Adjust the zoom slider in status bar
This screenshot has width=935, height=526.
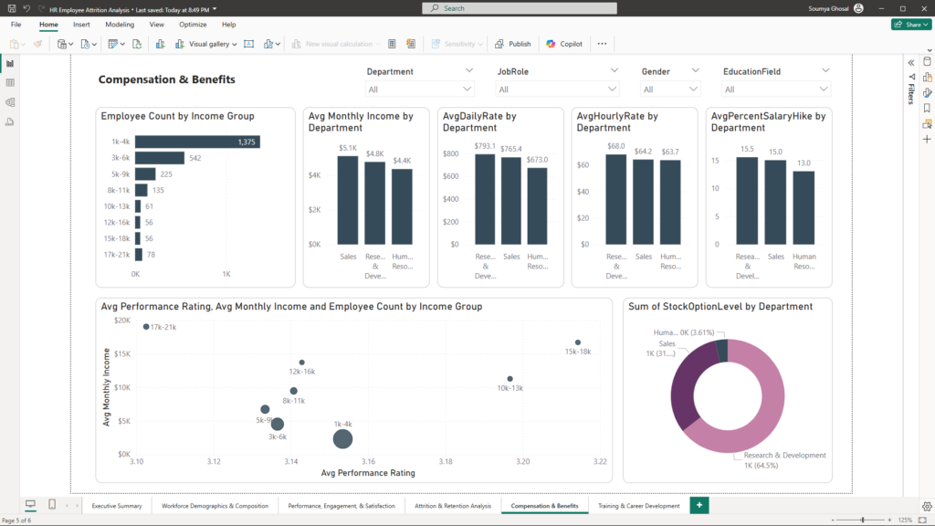point(862,519)
